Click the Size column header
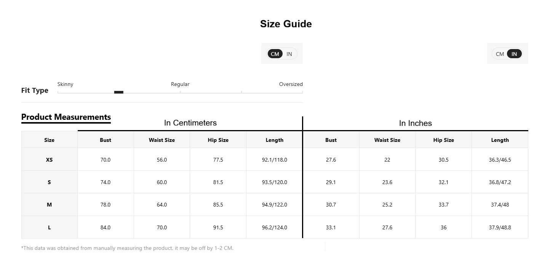550x267 pixels. pyautogui.click(x=50, y=140)
